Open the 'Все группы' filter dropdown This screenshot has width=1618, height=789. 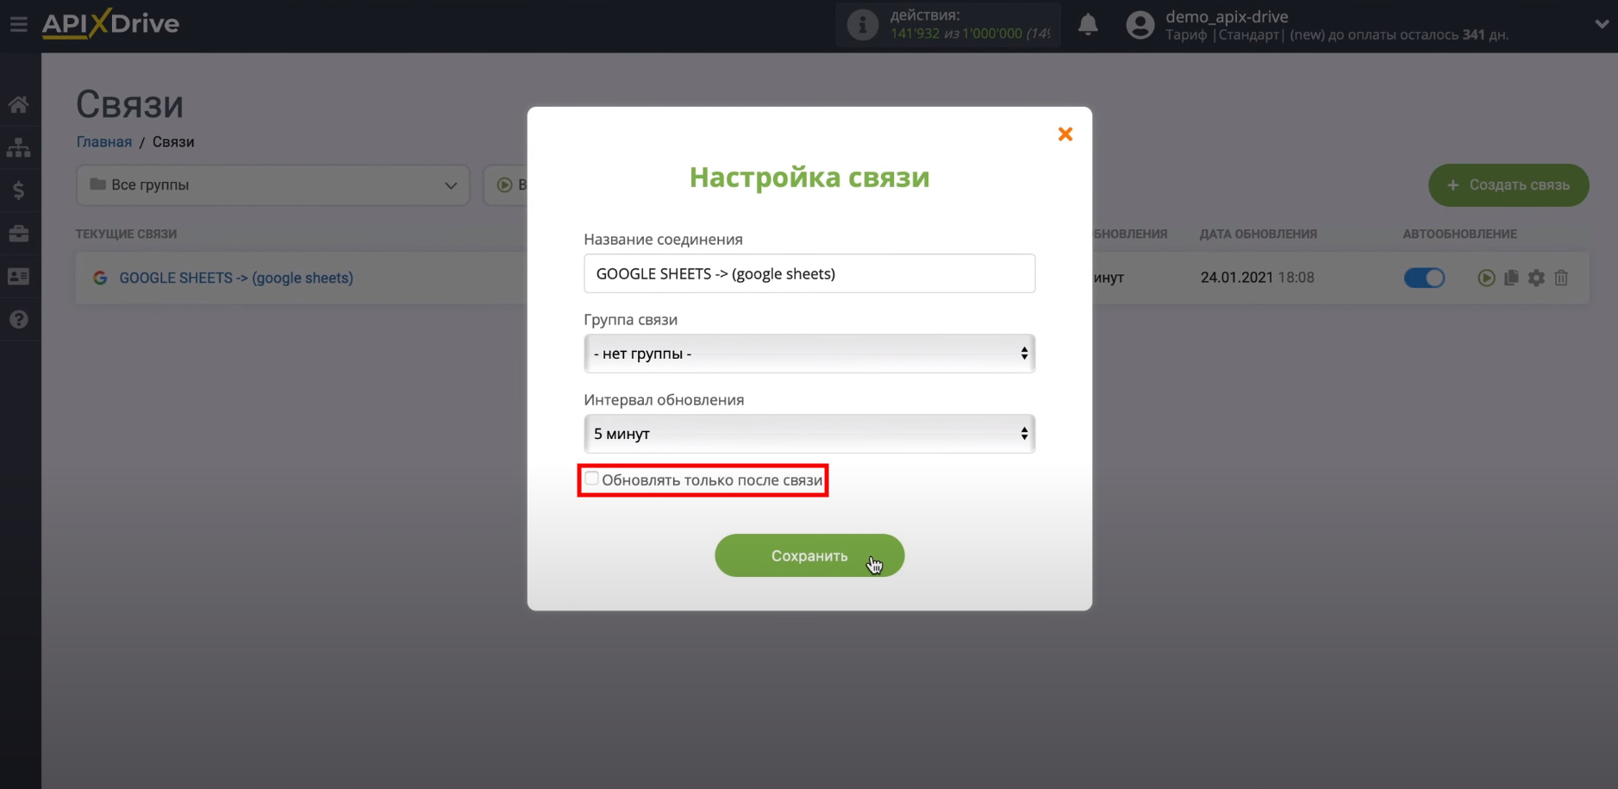[272, 185]
